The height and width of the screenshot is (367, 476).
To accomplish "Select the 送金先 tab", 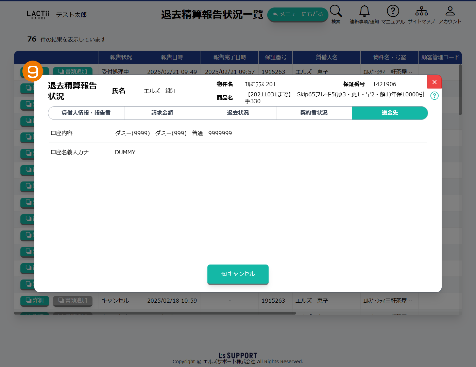I will [390, 113].
